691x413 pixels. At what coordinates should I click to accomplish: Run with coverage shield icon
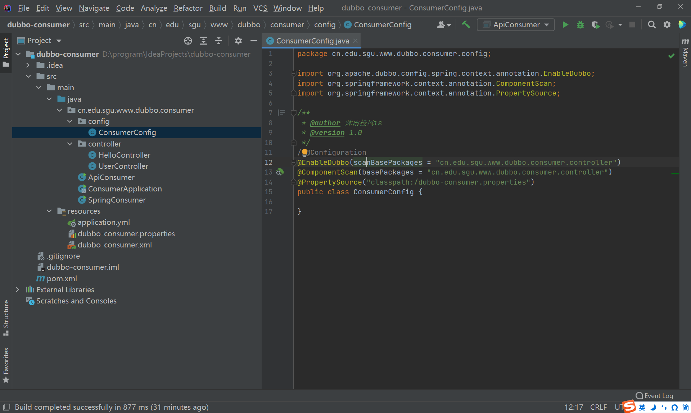(595, 25)
